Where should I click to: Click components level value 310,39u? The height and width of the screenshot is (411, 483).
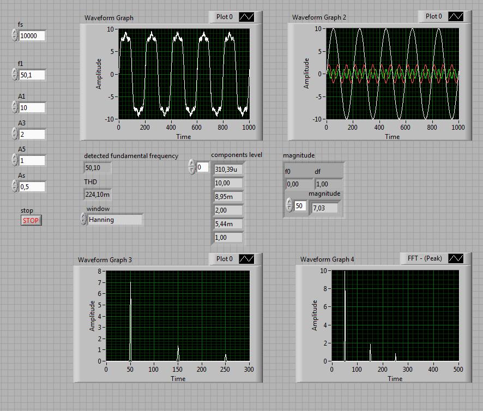(228, 169)
